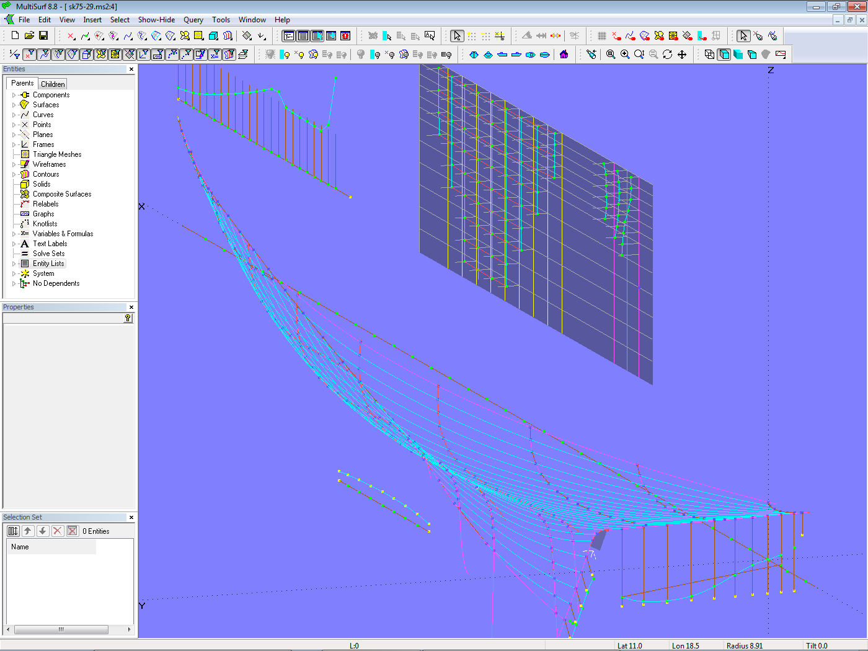Expand the Variables & Formulas node
Viewport: 868px width, 651px height.
(x=14, y=234)
